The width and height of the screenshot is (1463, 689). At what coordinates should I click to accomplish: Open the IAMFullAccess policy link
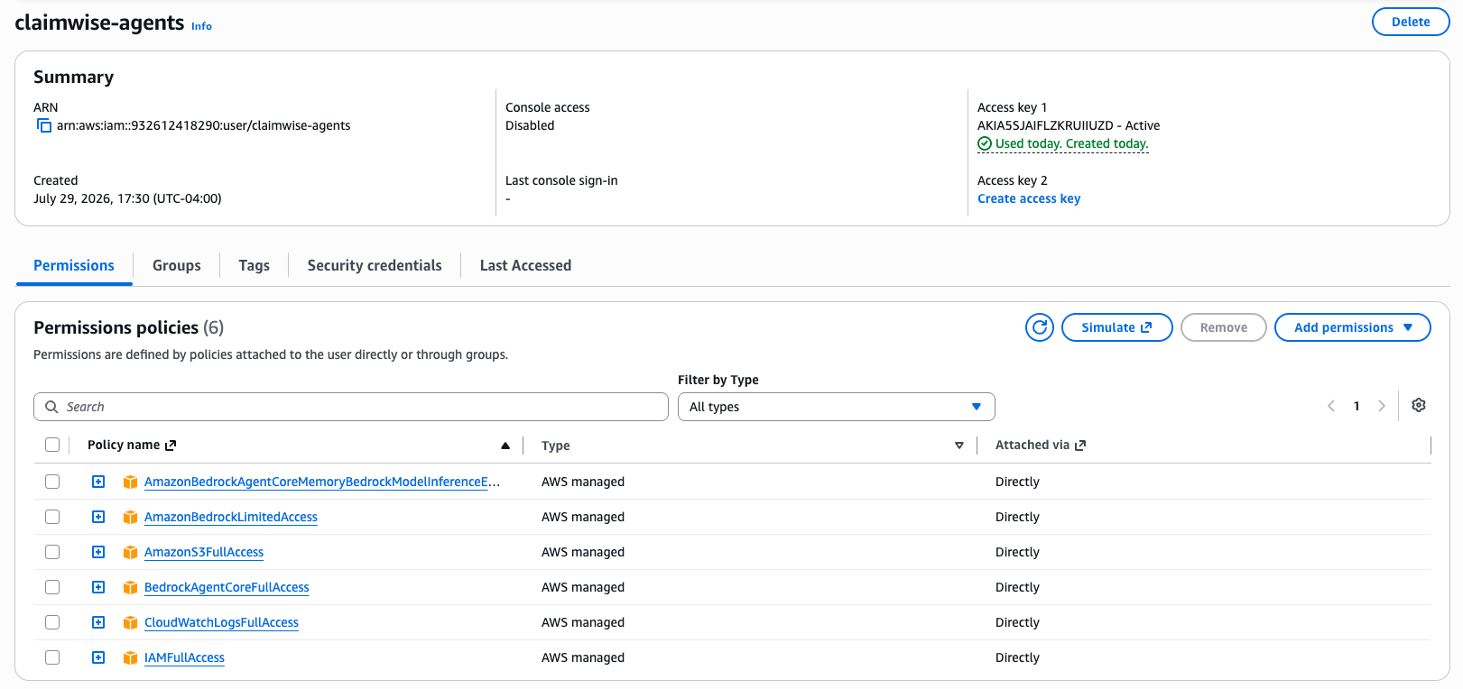pyautogui.click(x=184, y=657)
